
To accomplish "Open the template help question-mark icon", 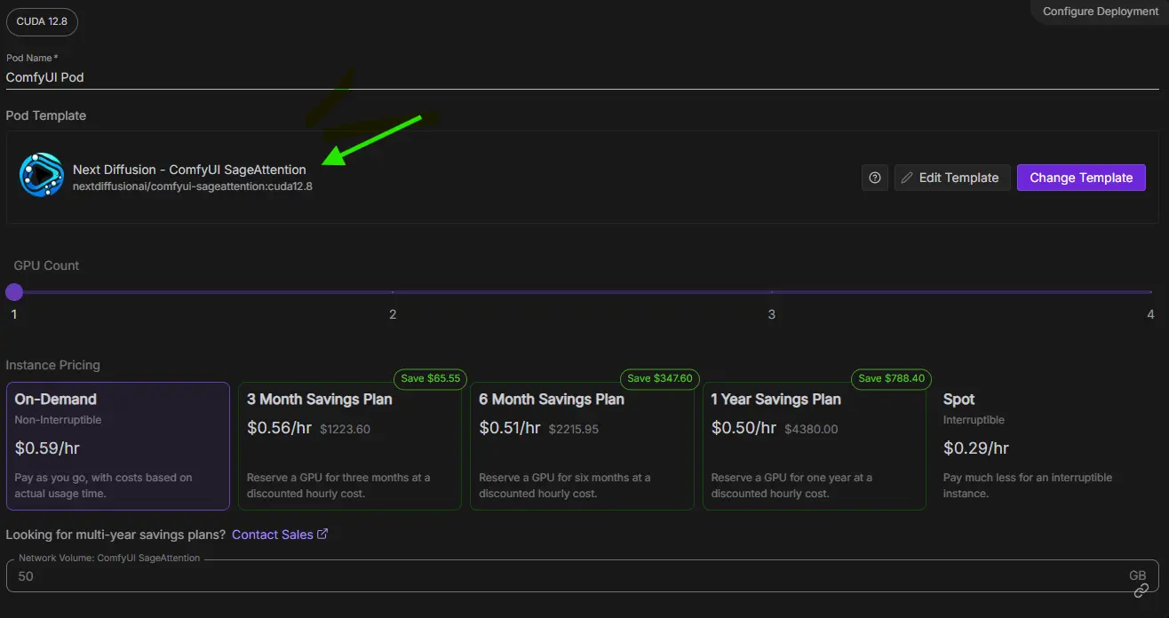I will (875, 178).
